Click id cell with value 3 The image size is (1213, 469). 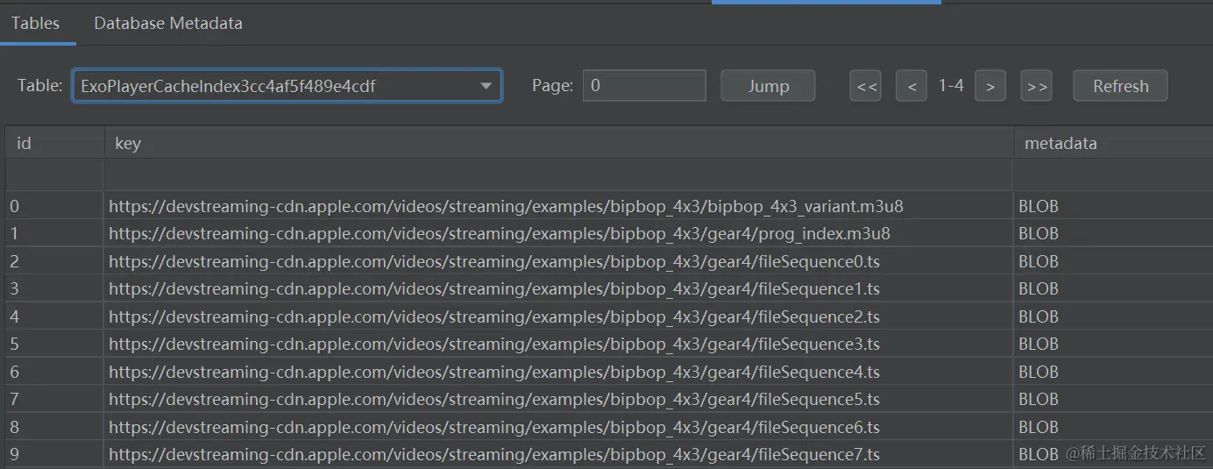click(x=54, y=288)
